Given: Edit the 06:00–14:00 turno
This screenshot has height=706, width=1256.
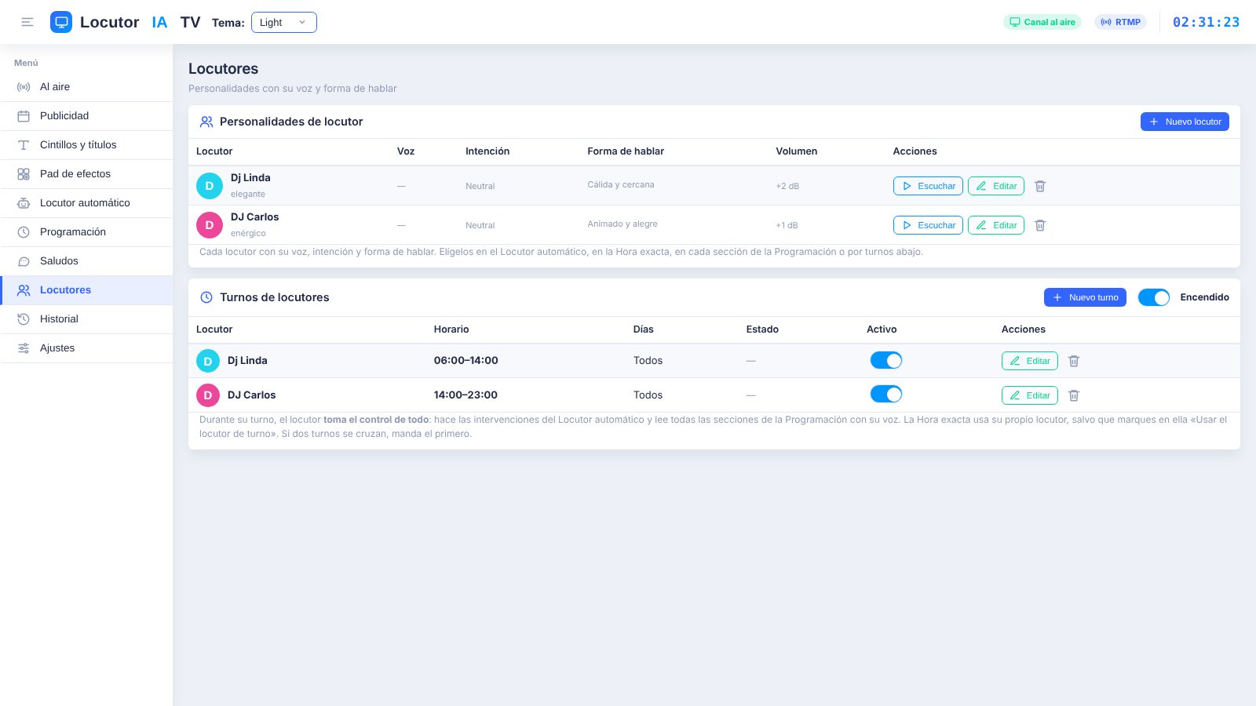Looking at the screenshot, I should pyautogui.click(x=1030, y=361).
